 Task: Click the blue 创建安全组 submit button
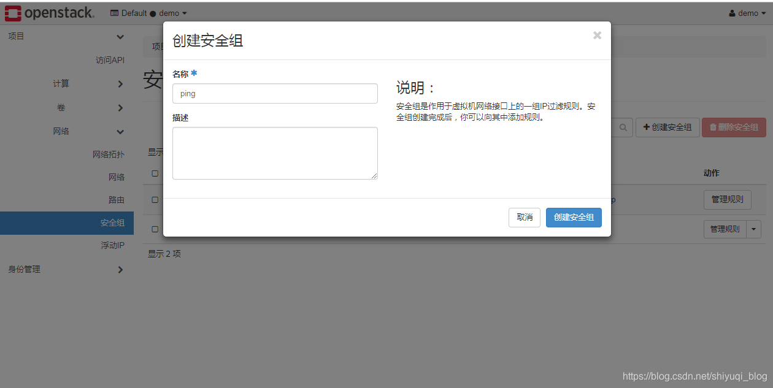573,217
